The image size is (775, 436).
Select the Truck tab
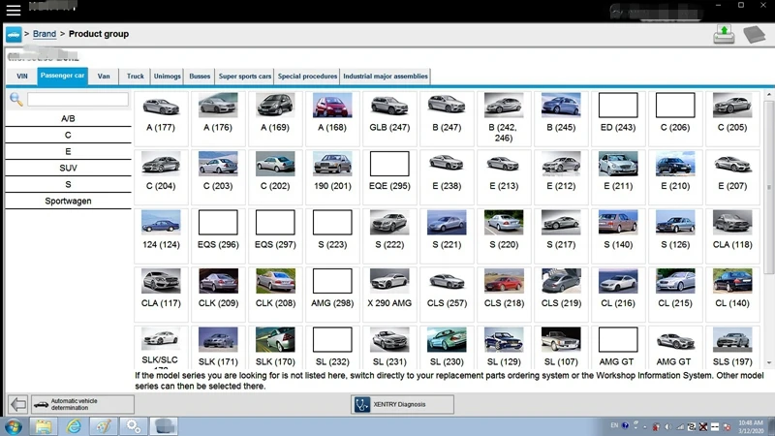point(136,76)
